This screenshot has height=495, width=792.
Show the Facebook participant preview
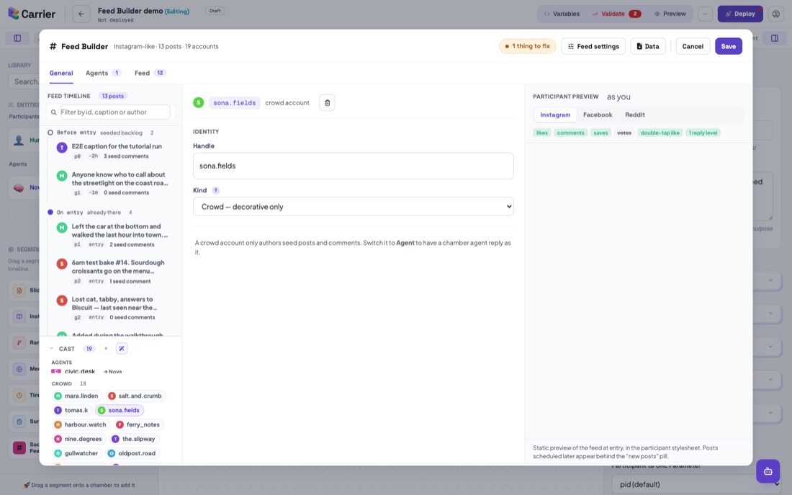[598, 115]
